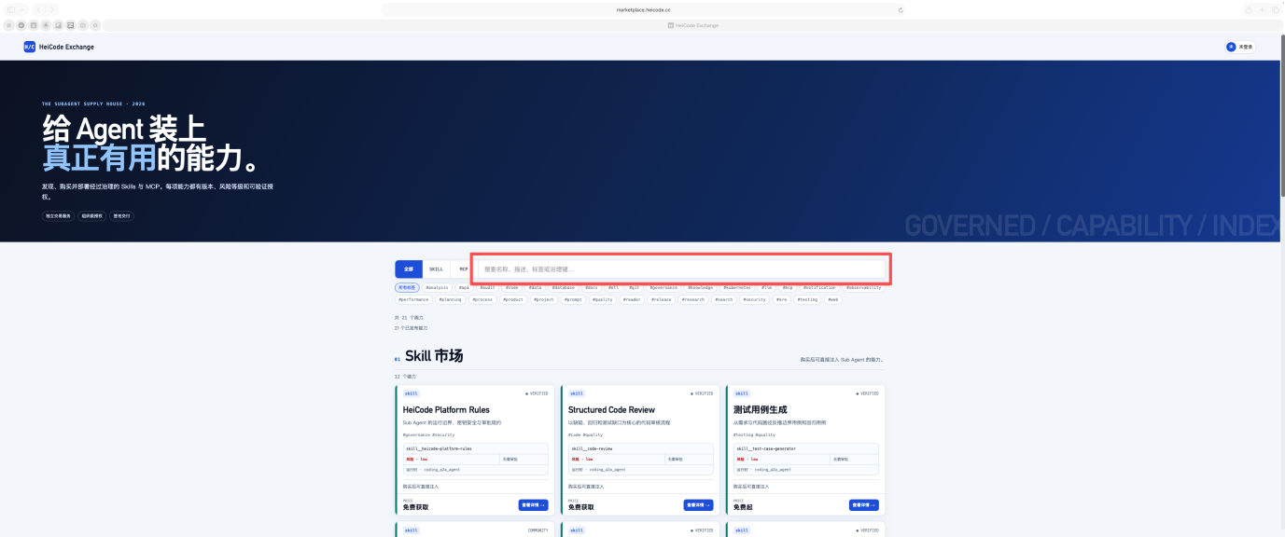The image size is (1285, 537).
Task: Click the 未登录 login button
Action: pyautogui.click(x=1240, y=47)
